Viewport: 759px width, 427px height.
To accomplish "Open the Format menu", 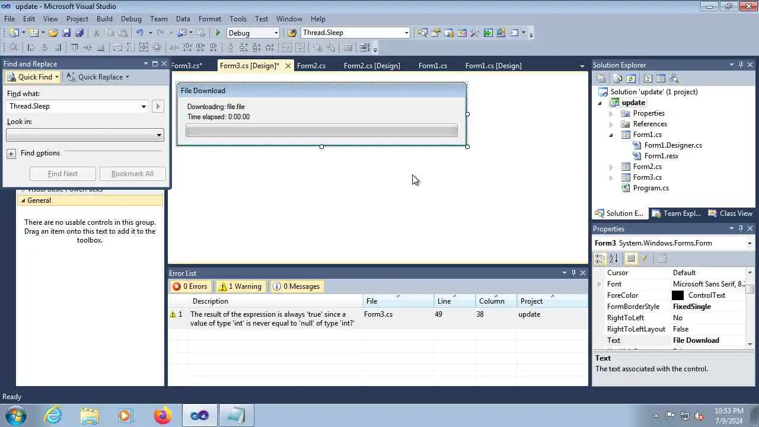I will 210,19.
